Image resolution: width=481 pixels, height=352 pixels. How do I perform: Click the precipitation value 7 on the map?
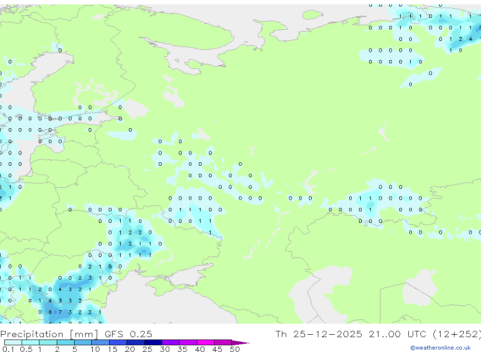pyautogui.click(x=60, y=312)
